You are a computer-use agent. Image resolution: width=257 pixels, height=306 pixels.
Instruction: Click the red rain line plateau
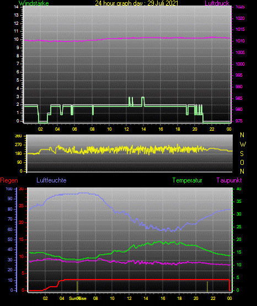point(146,280)
